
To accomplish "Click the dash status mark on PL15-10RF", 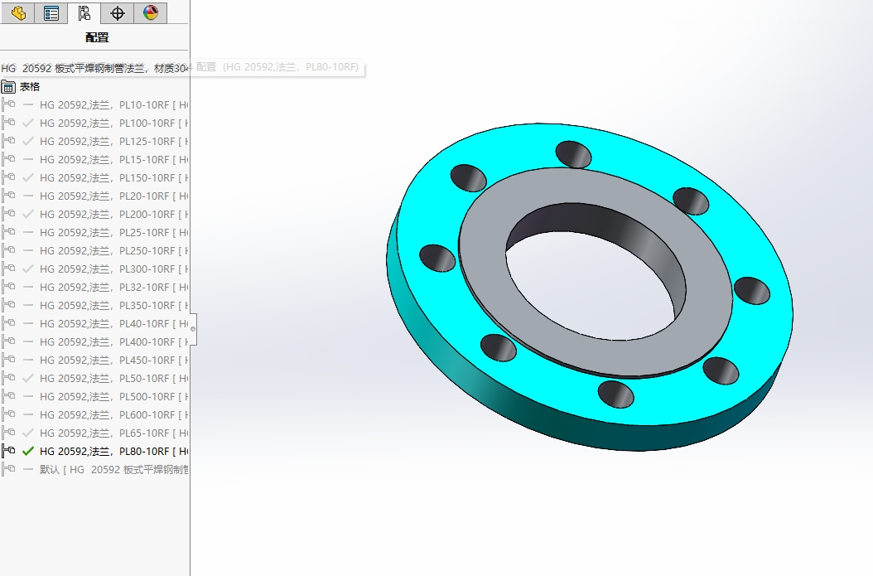I will click(x=28, y=159).
